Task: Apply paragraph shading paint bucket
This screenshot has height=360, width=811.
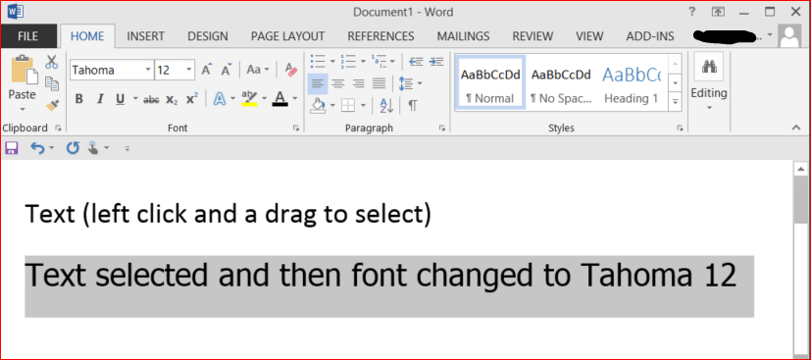Action: click(x=317, y=106)
